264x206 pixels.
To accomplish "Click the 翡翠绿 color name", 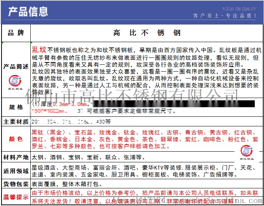I will pos(169,139).
